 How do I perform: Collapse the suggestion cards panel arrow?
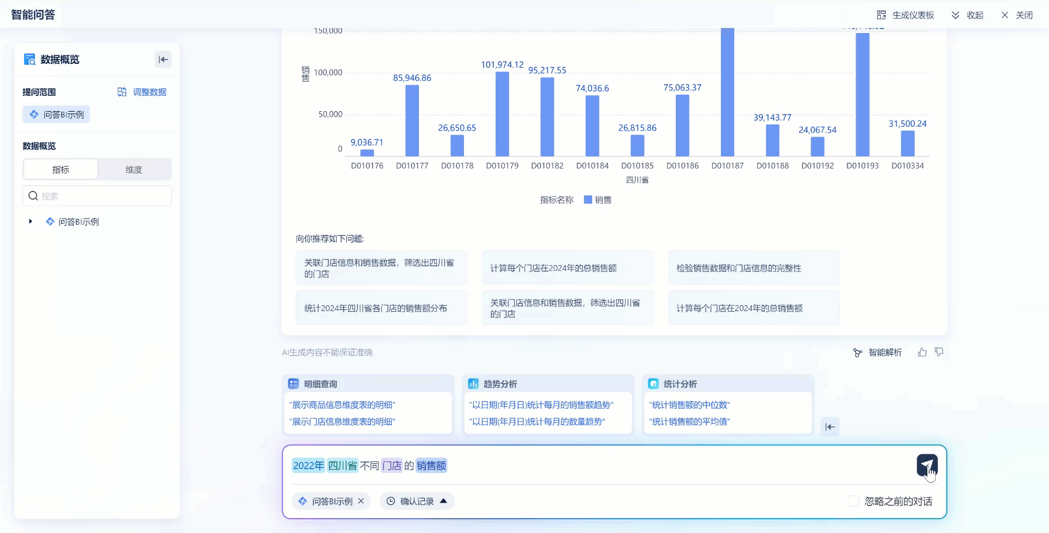829,427
